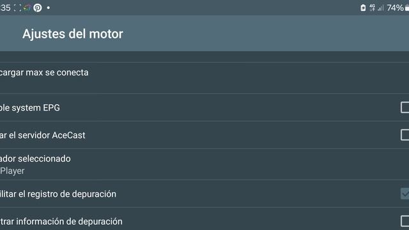Tap the battery saver status icon
The image size is (409, 230).
[363, 8]
